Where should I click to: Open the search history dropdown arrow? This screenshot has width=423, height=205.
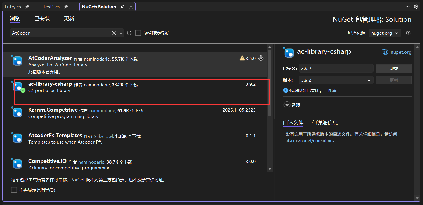(x=121, y=33)
